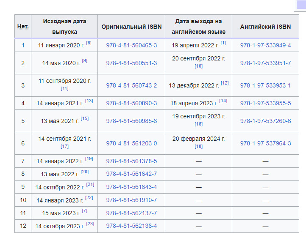This screenshot has width=306, height=235.
Task: Visit English ISBN 978-1-97-537964-3
Action: [x=265, y=143]
